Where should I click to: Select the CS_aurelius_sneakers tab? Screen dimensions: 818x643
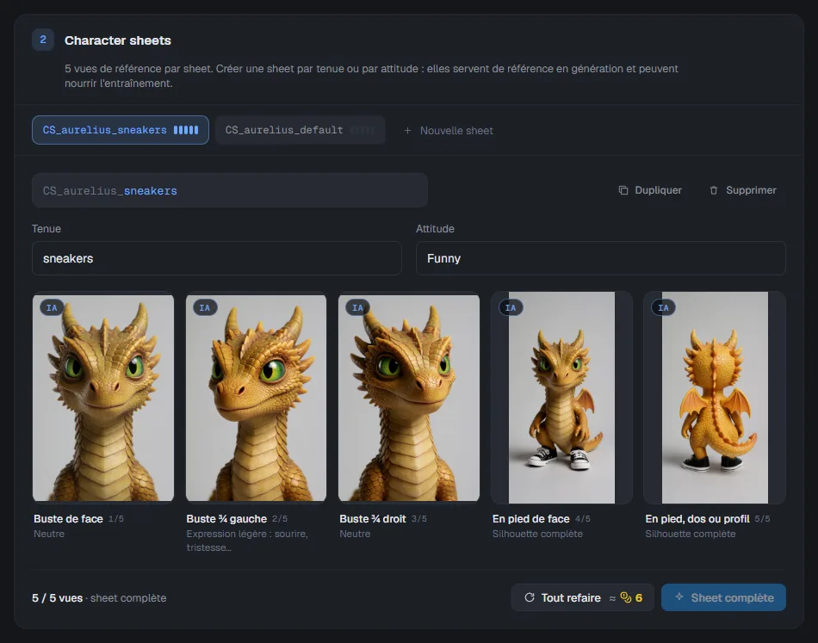click(x=121, y=130)
